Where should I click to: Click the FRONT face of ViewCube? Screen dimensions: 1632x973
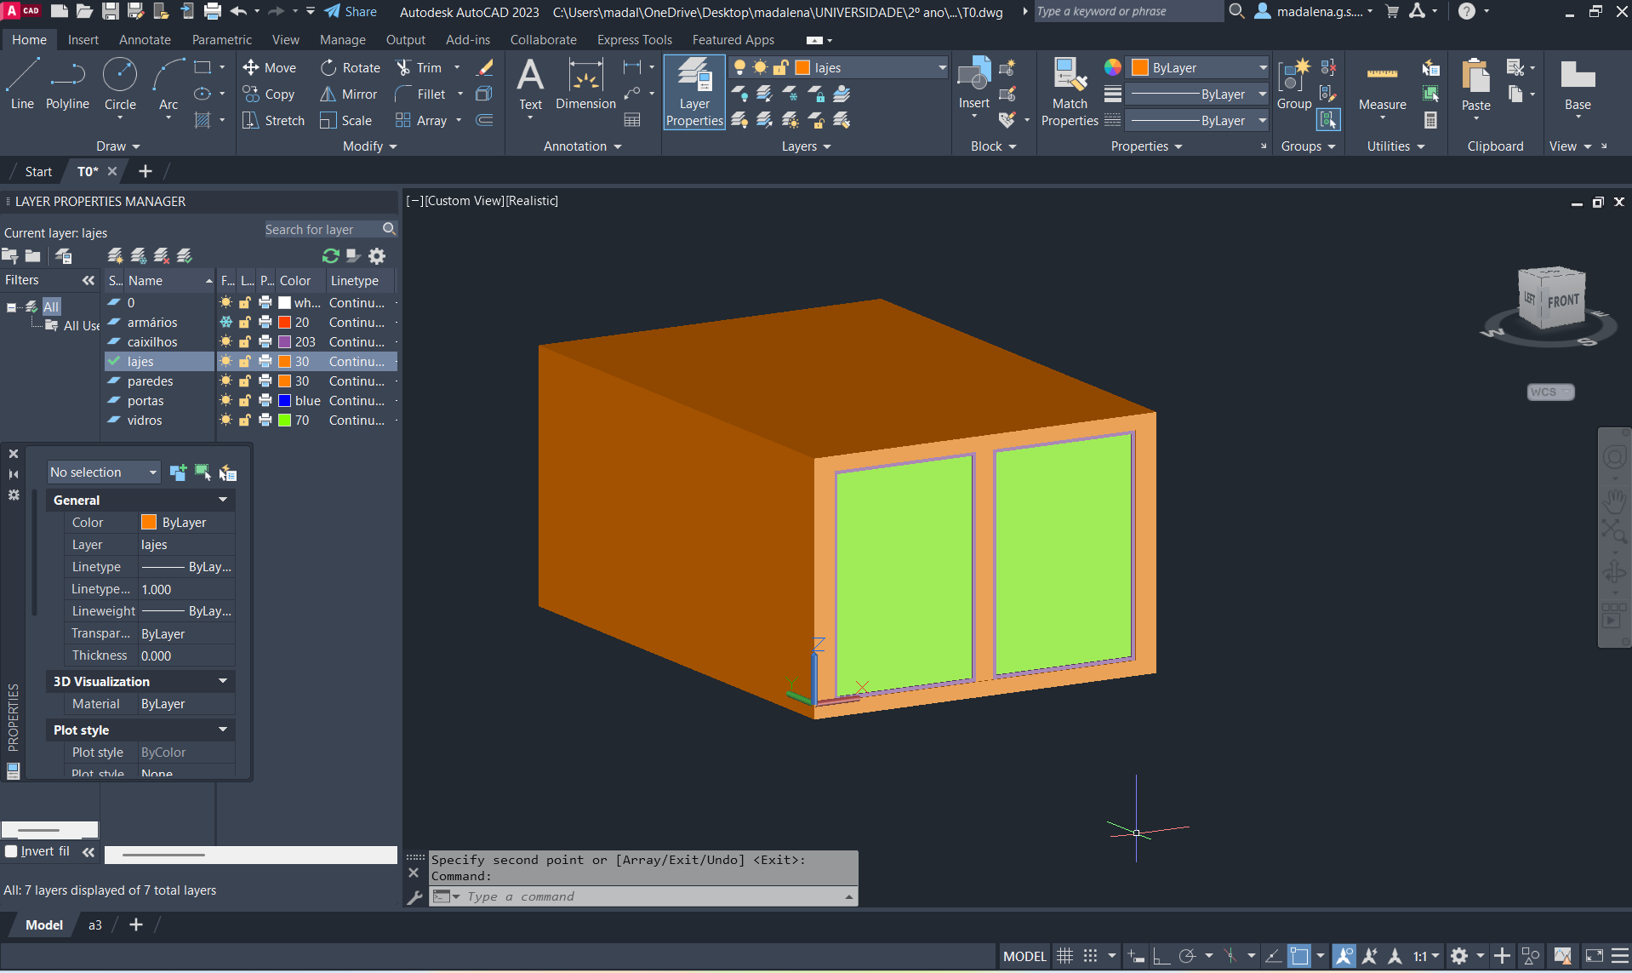1562,301
